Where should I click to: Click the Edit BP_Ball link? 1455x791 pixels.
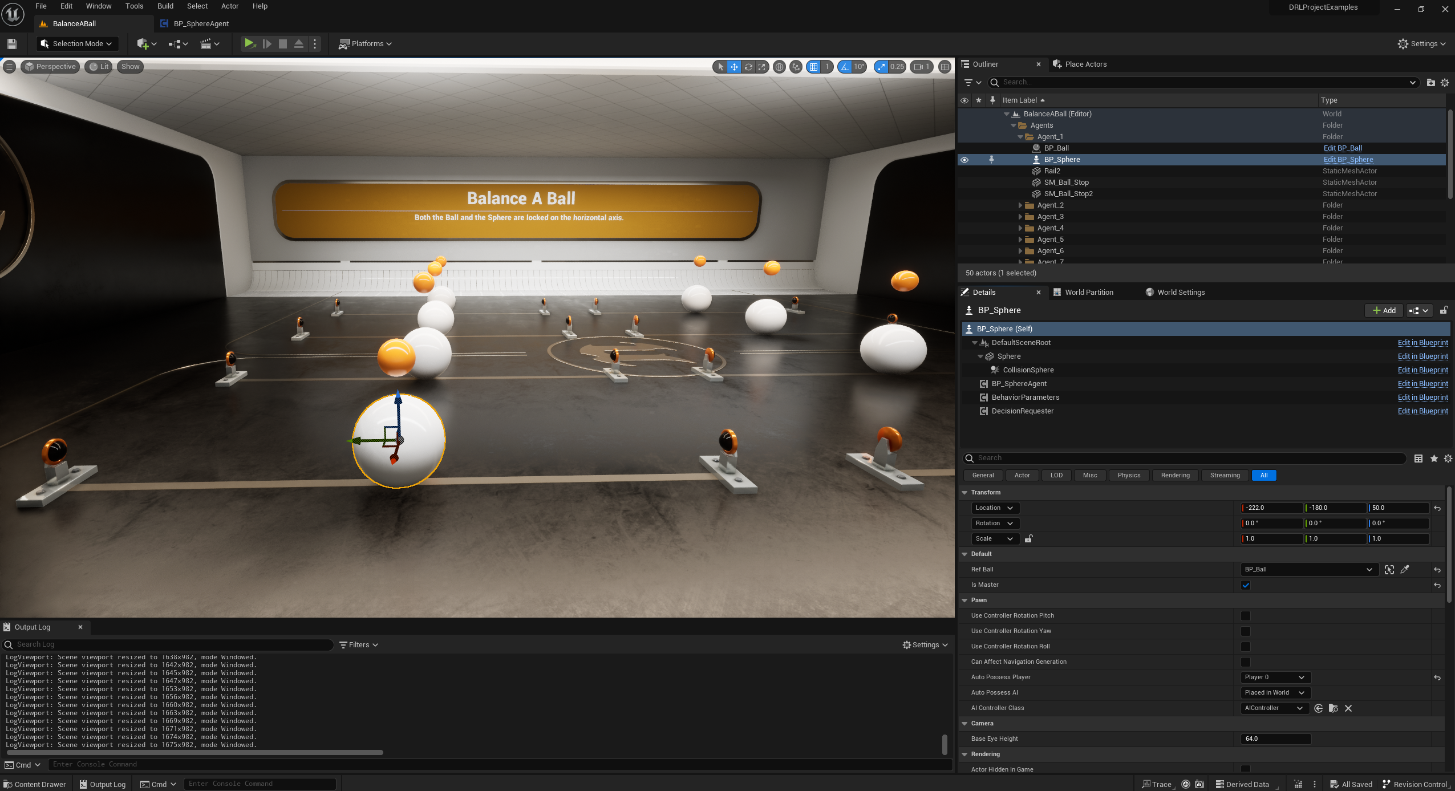point(1343,148)
